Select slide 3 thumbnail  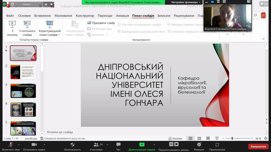coord(23,91)
